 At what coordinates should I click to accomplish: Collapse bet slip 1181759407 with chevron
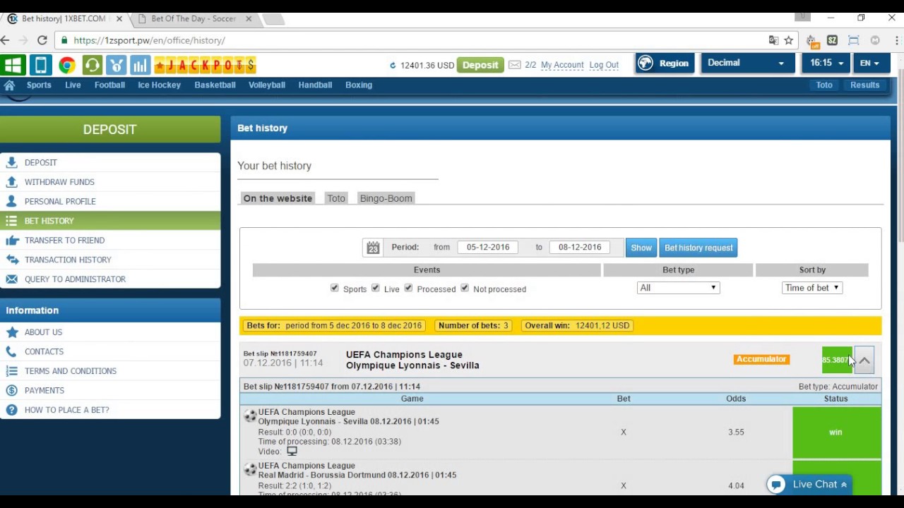[864, 361]
